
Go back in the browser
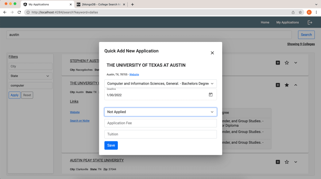(x=5, y=12)
